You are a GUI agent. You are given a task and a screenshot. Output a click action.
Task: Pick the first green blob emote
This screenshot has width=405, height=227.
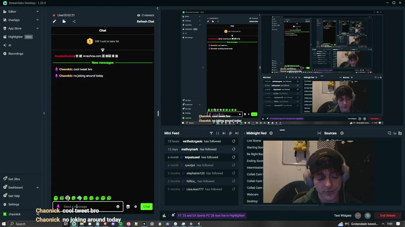[56, 198]
